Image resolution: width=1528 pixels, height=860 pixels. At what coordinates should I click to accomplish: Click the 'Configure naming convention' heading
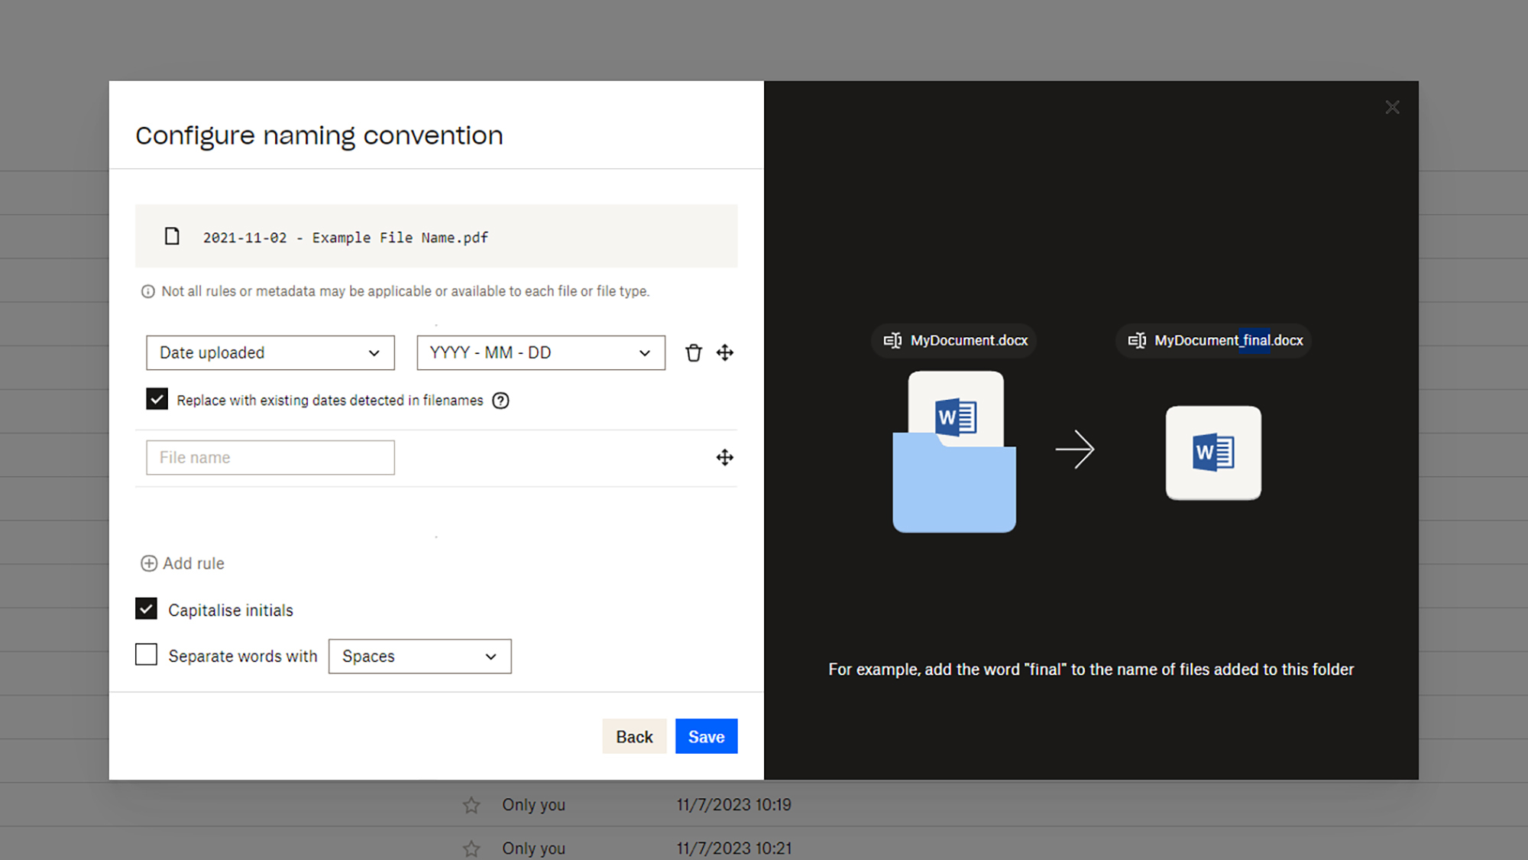coord(319,135)
